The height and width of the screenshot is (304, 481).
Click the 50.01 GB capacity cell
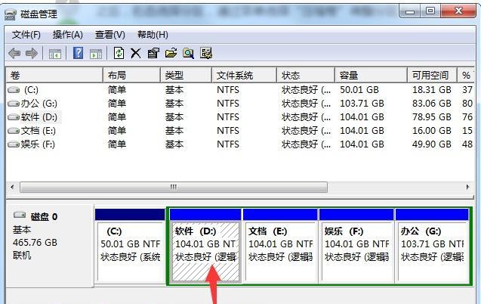pyautogui.click(x=359, y=90)
